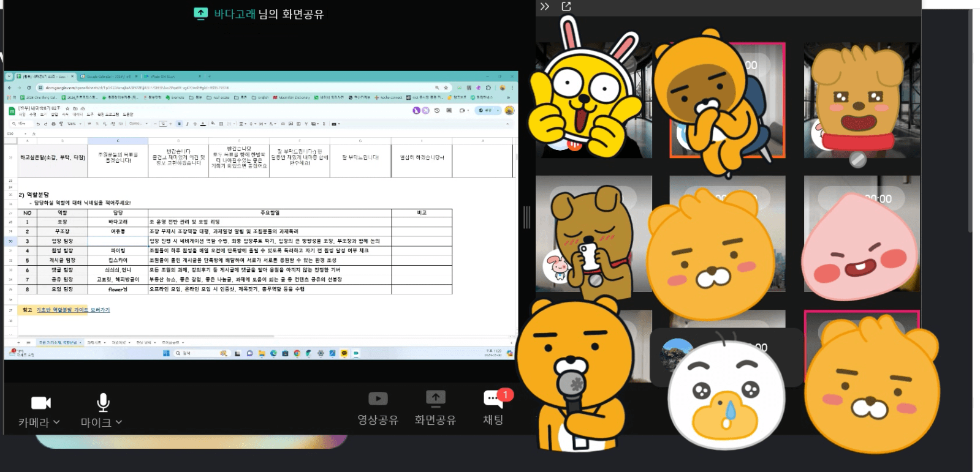Open the 확장 프로그램 menu in shared Sheets
This screenshot has height=472, width=980.
click(108, 114)
